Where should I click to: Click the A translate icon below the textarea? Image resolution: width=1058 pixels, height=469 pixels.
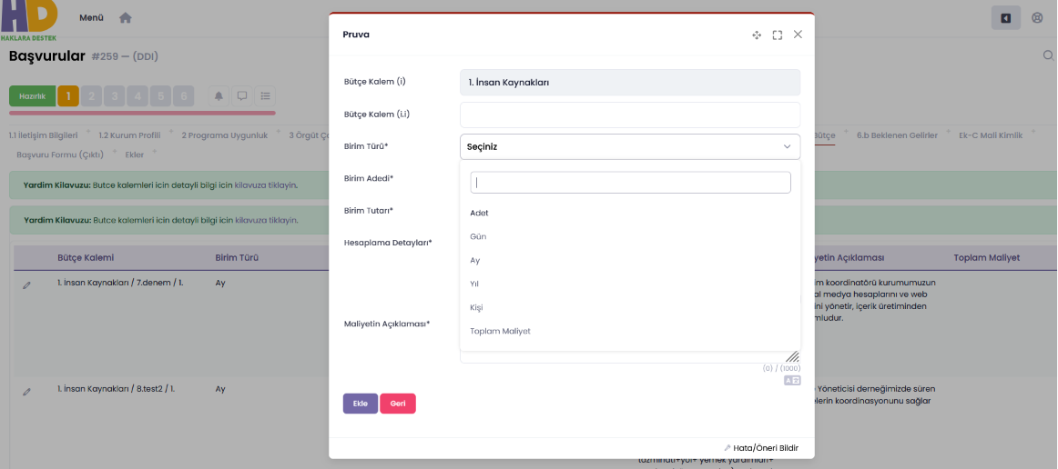[792, 381]
